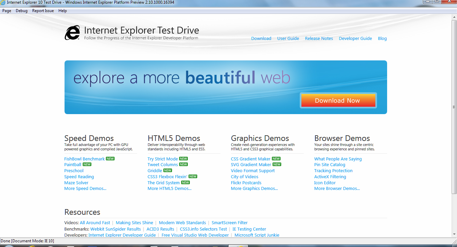457x247 pixels.
Task: View More Browser Demos
Action: click(x=337, y=189)
